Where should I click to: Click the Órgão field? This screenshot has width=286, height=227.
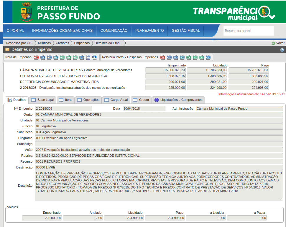(x=159, y=114)
